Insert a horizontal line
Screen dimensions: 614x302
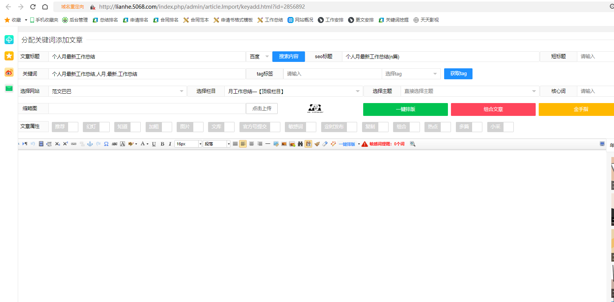point(268,144)
